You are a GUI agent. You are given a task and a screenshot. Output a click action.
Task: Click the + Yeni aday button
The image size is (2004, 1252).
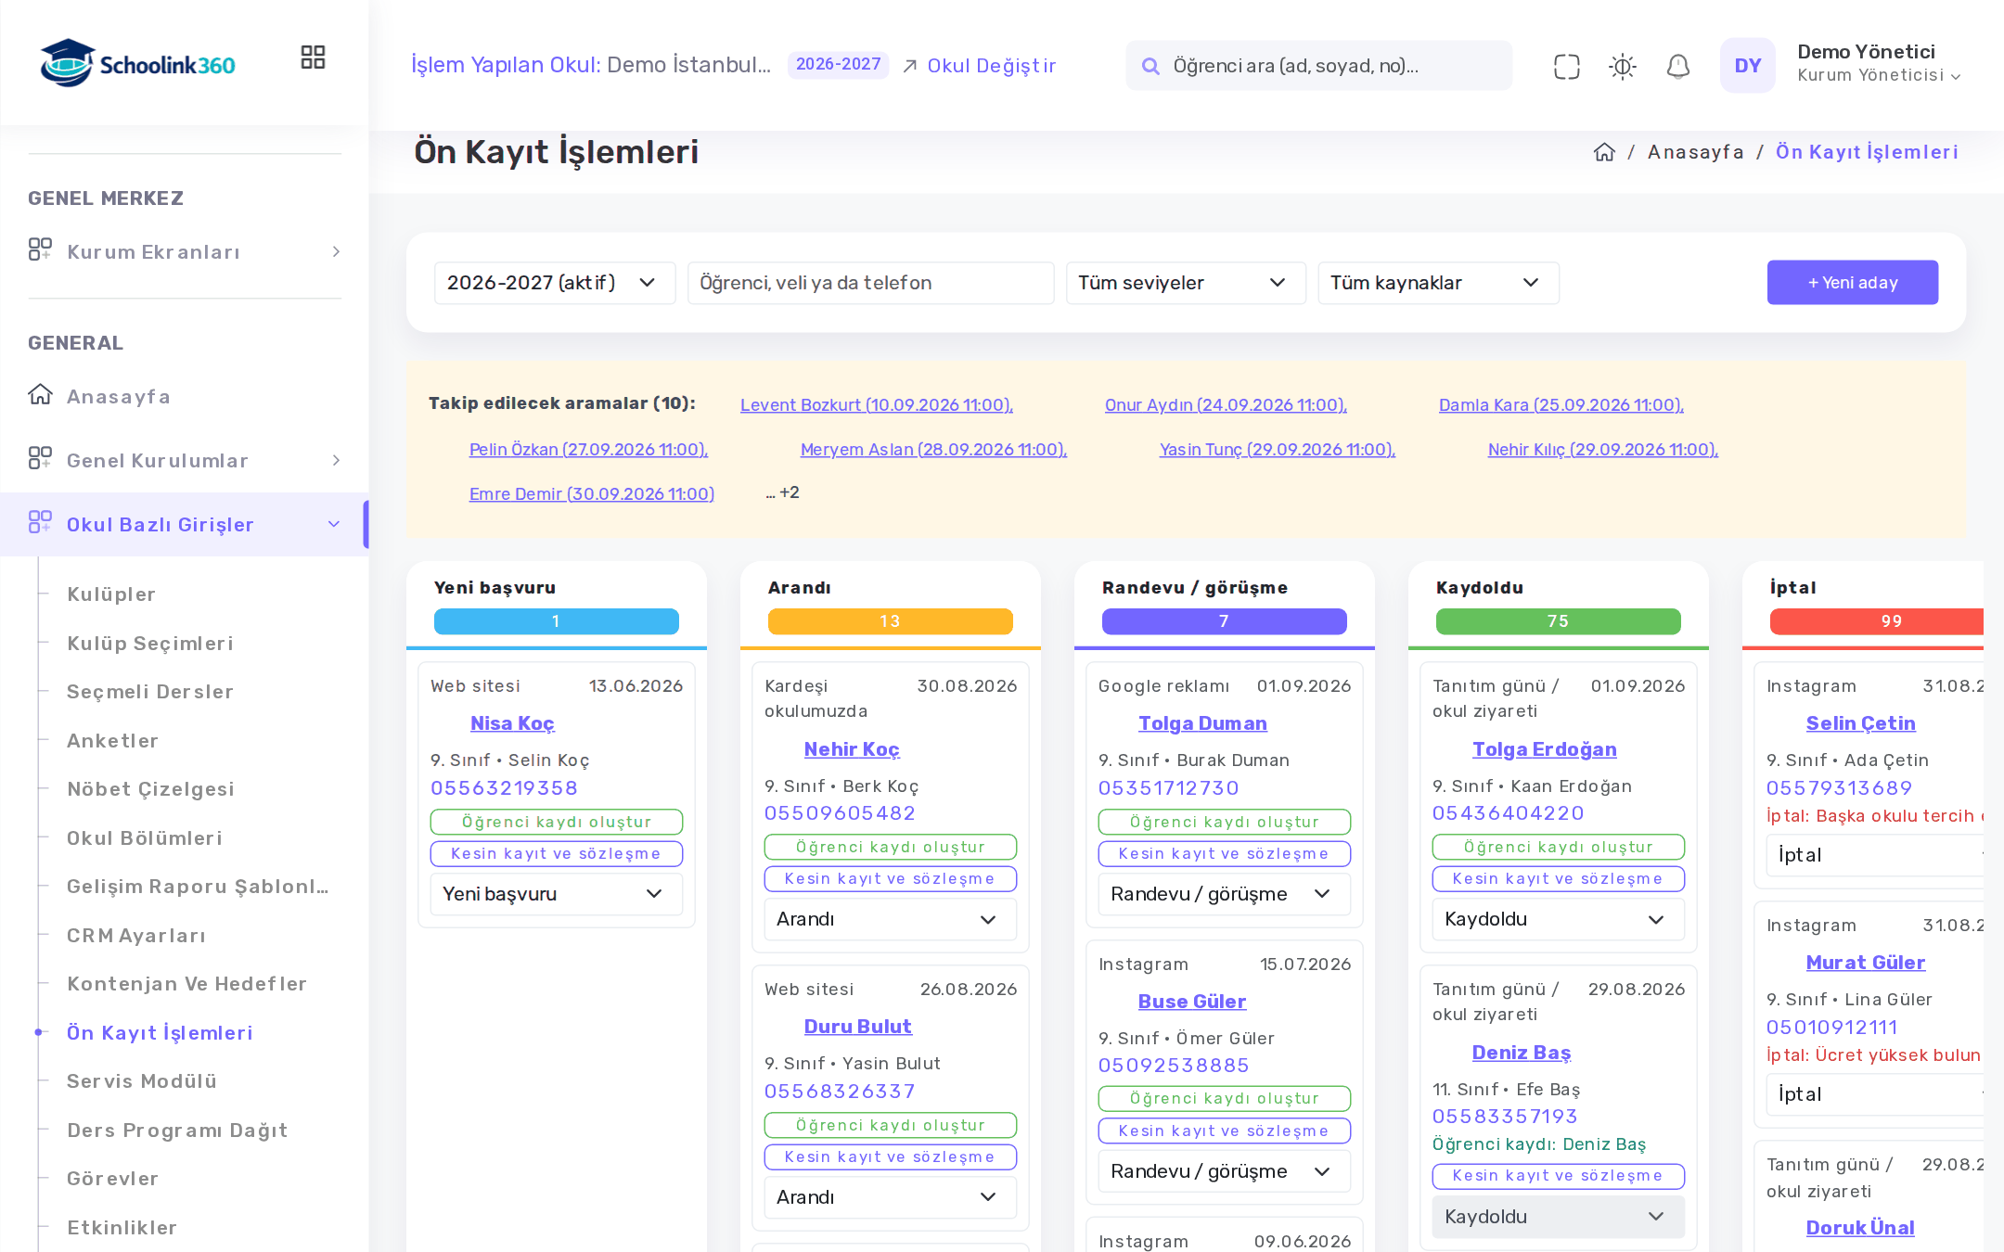pos(1852,283)
